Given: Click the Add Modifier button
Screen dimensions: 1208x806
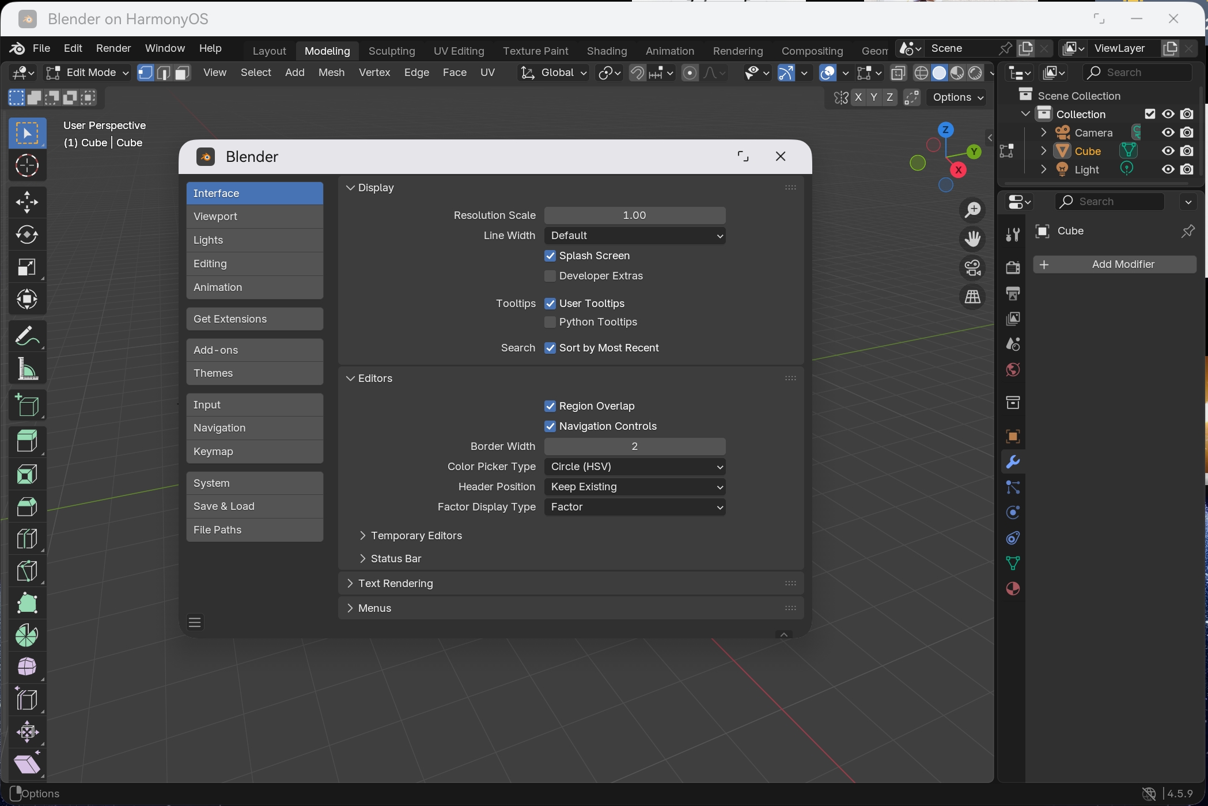Looking at the screenshot, I should (1115, 264).
